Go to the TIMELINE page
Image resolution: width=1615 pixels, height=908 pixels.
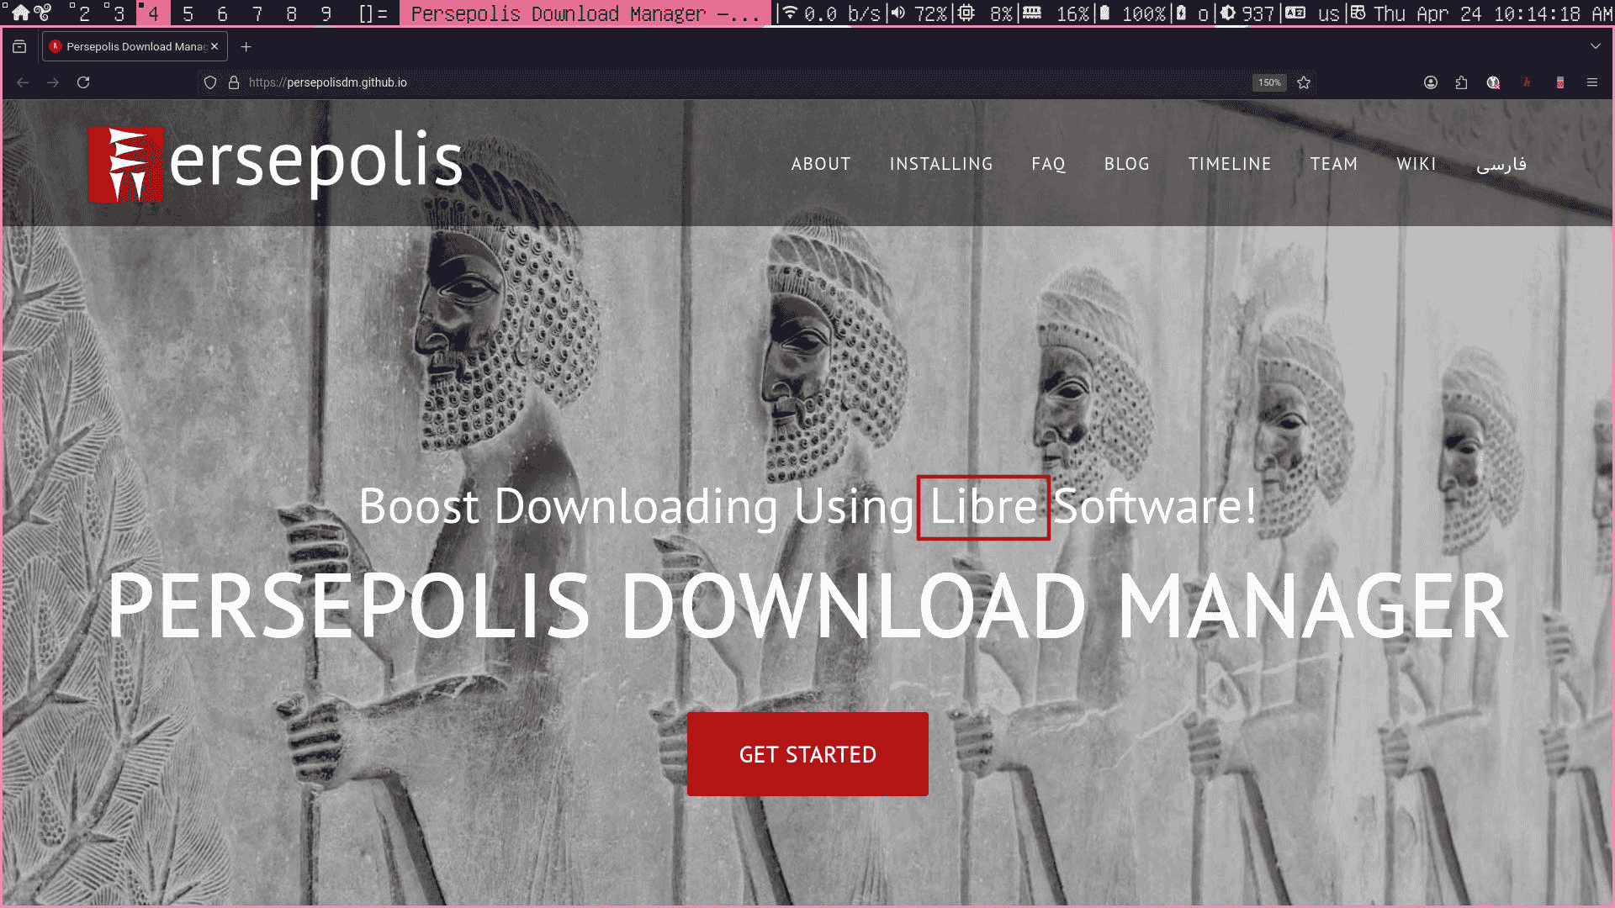1229,164
